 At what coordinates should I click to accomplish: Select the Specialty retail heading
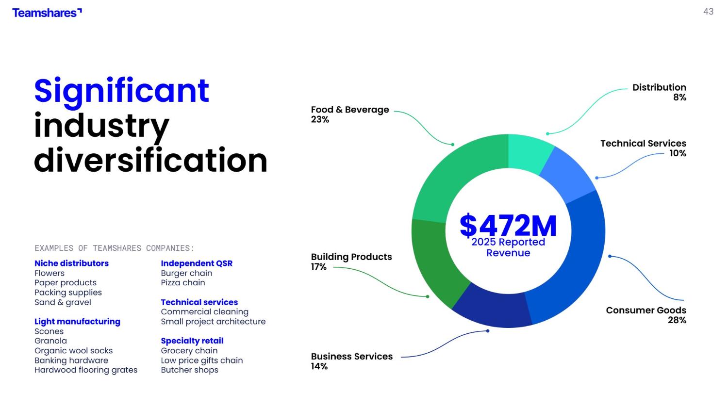pyautogui.click(x=192, y=341)
